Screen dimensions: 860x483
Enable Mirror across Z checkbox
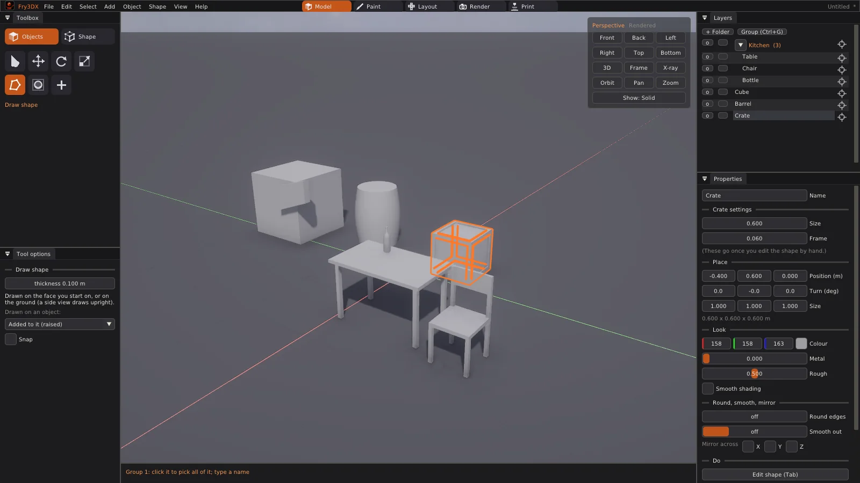click(x=792, y=447)
